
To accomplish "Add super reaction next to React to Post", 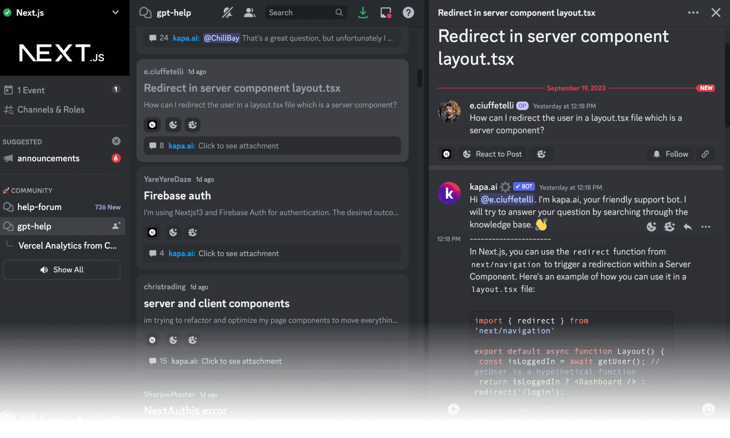I will tap(541, 154).
